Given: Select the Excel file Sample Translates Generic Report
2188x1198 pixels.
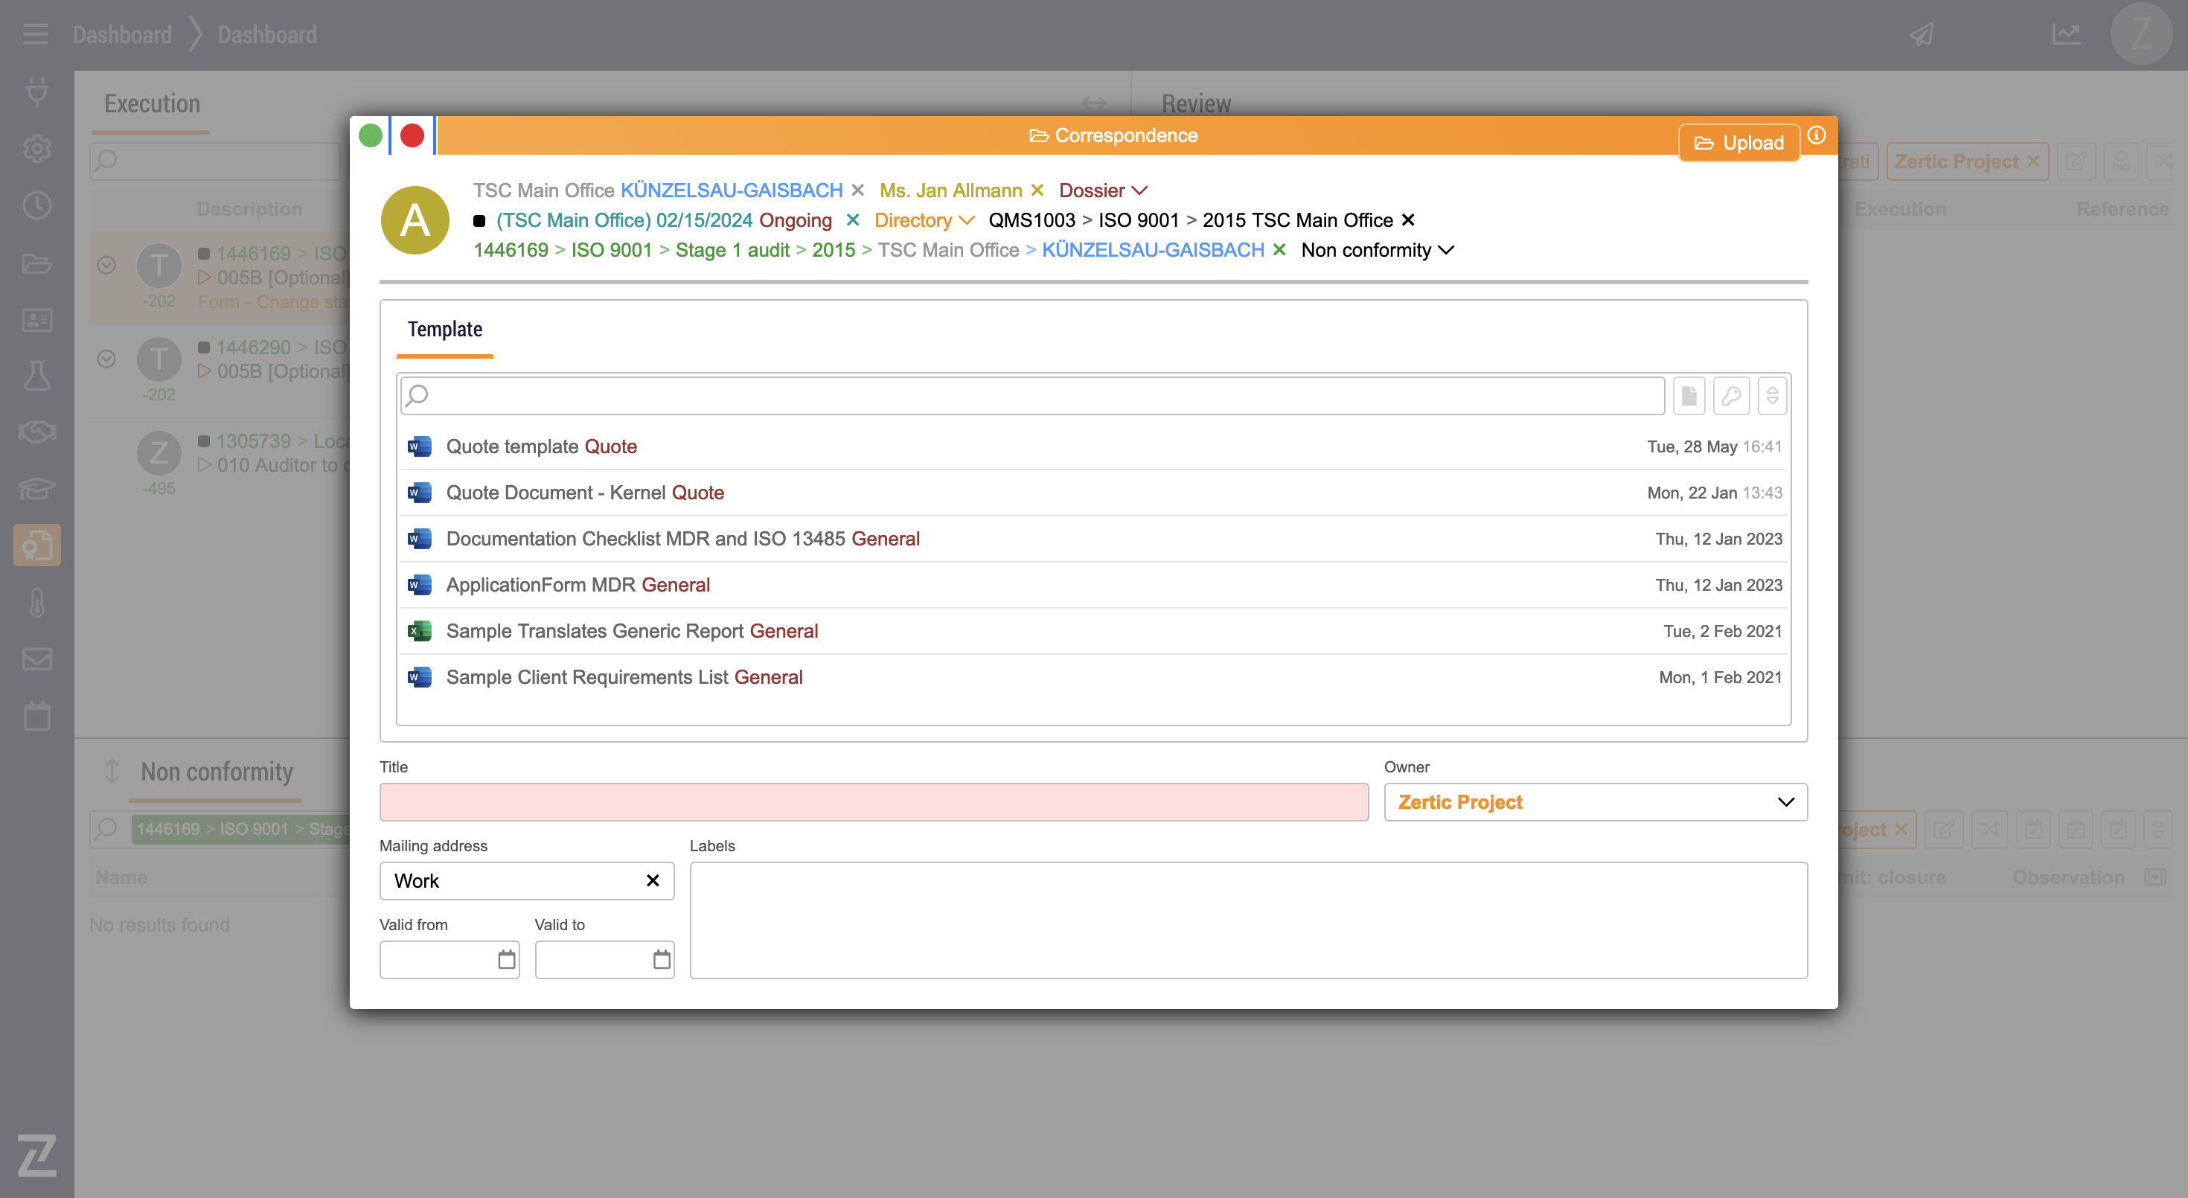Looking at the screenshot, I should tap(631, 631).
